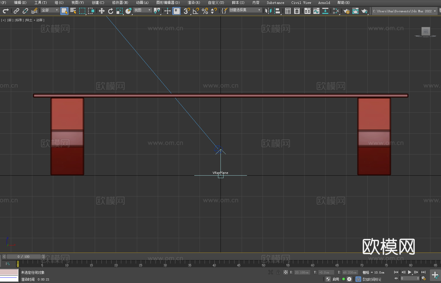Screen dimensions: 441x283
Task: Open the 修改器(M) menu
Action: [120, 3]
